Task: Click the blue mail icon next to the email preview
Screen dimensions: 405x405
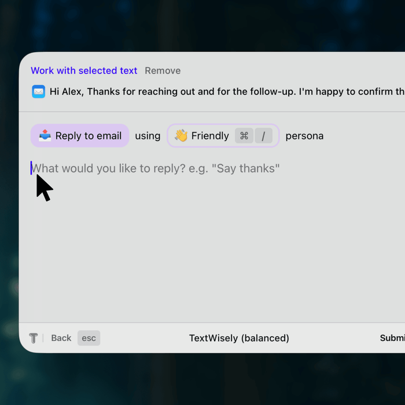Action: click(39, 91)
